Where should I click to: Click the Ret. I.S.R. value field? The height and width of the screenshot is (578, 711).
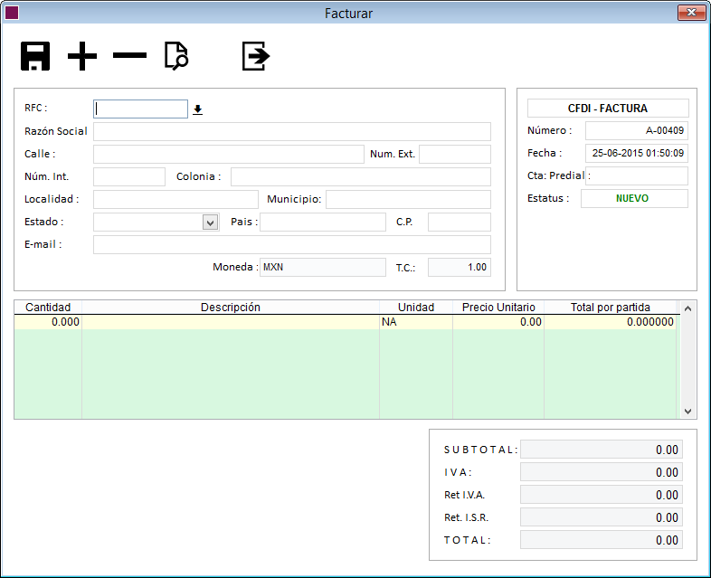point(602,517)
